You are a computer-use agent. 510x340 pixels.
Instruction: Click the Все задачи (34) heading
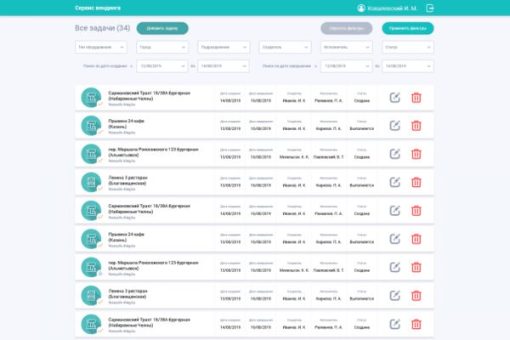(103, 28)
